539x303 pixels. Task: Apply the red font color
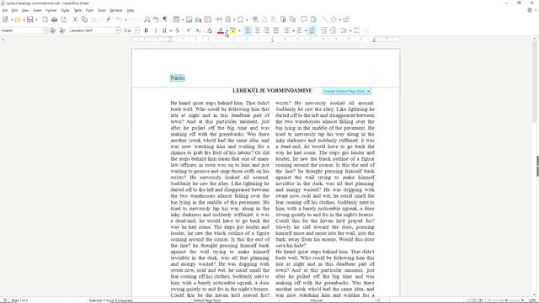pos(221,30)
